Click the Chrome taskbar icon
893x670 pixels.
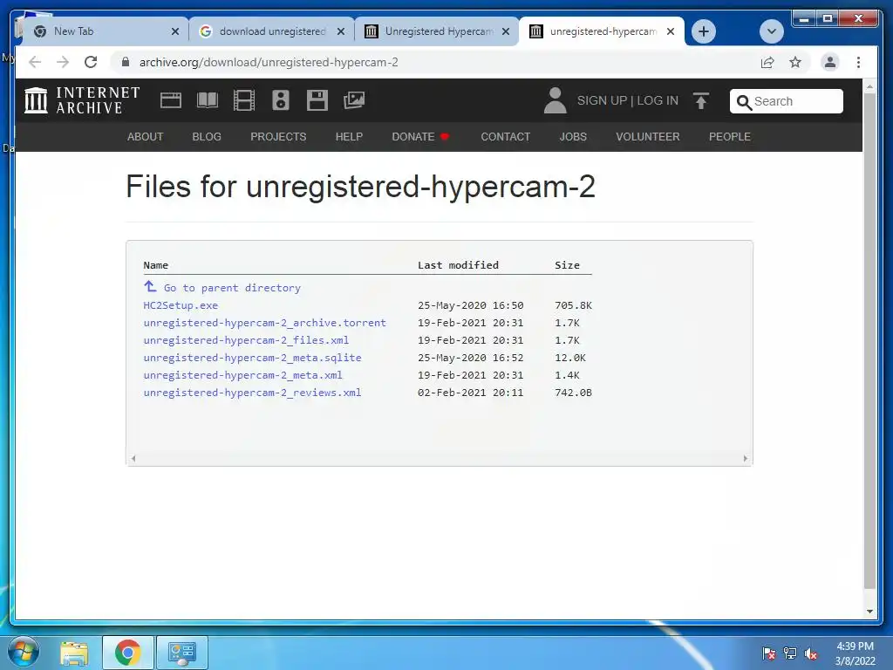coord(127,653)
